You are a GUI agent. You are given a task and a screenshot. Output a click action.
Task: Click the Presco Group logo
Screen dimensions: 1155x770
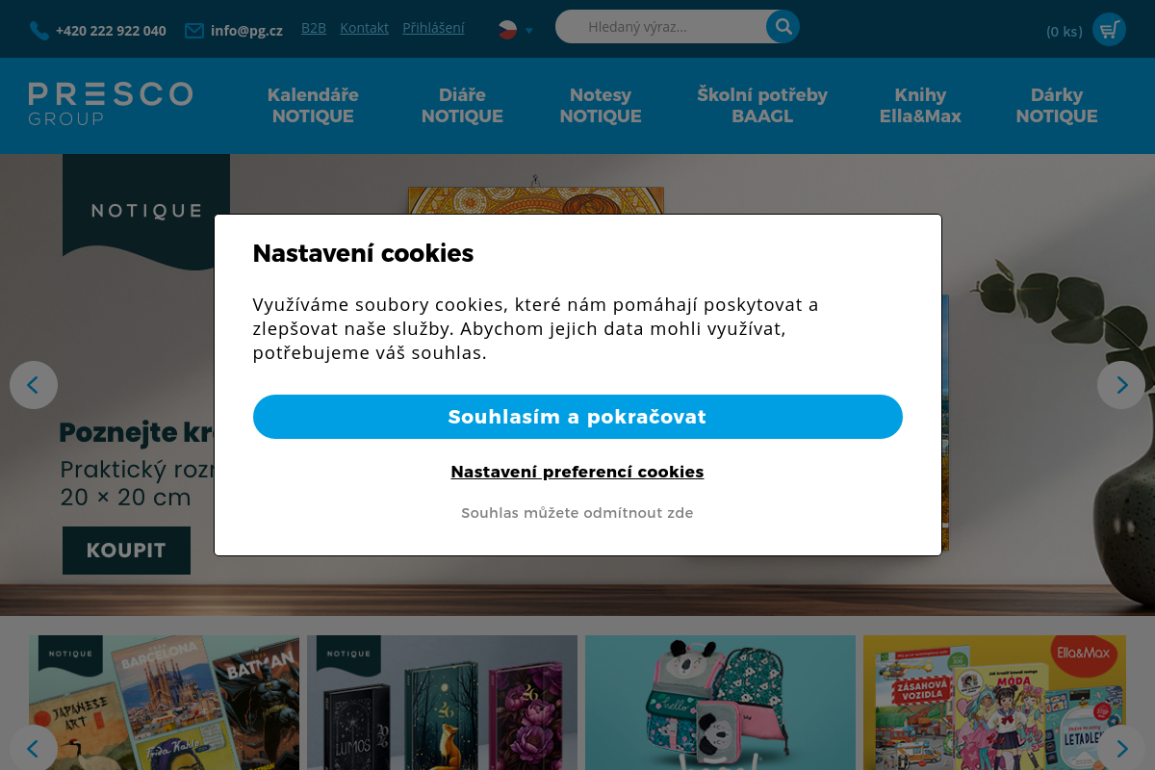tap(111, 104)
